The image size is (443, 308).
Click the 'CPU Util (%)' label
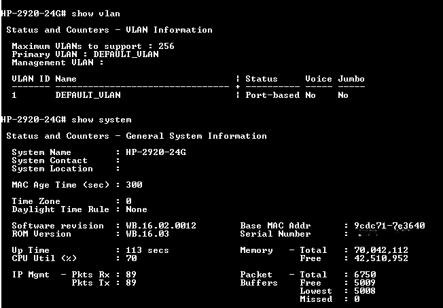click(44, 258)
